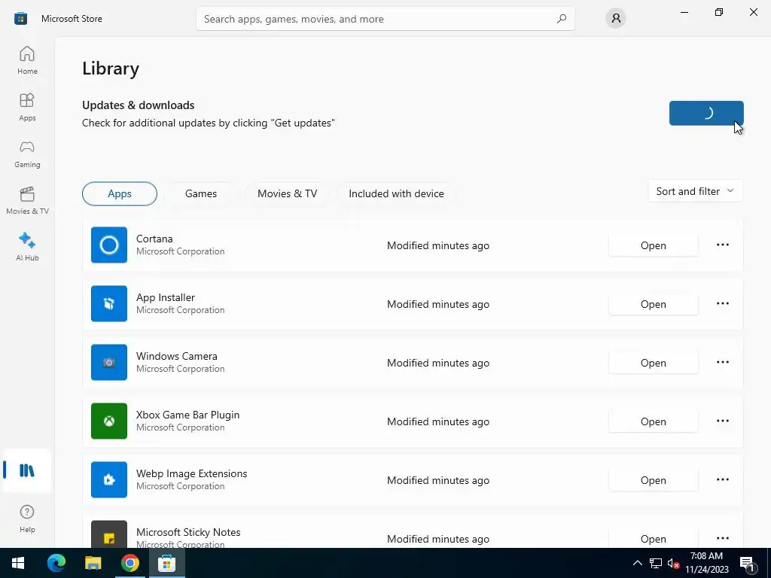
Task: Open more options for Microsoft Sticky Notes
Action: click(722, 538)
